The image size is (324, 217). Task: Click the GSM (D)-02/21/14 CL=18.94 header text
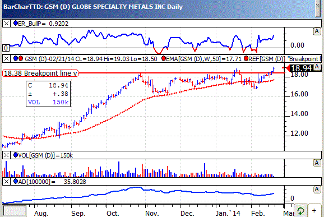point(64,59)
